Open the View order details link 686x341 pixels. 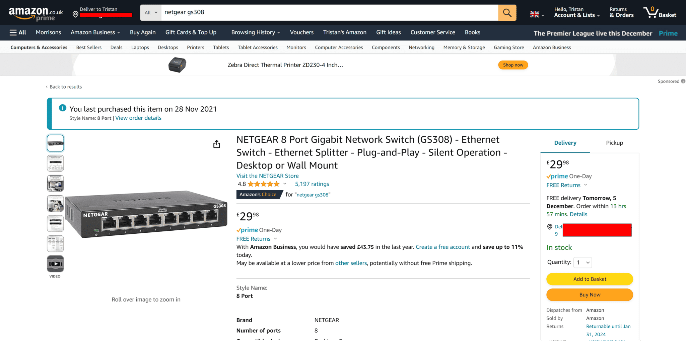(x=138, y=118)
